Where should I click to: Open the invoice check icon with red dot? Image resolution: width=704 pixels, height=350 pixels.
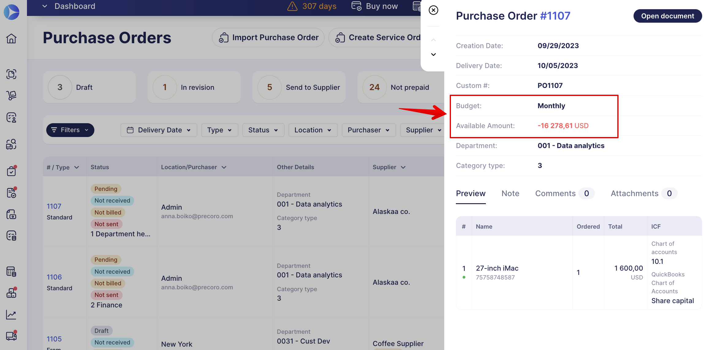coord(11,192)
